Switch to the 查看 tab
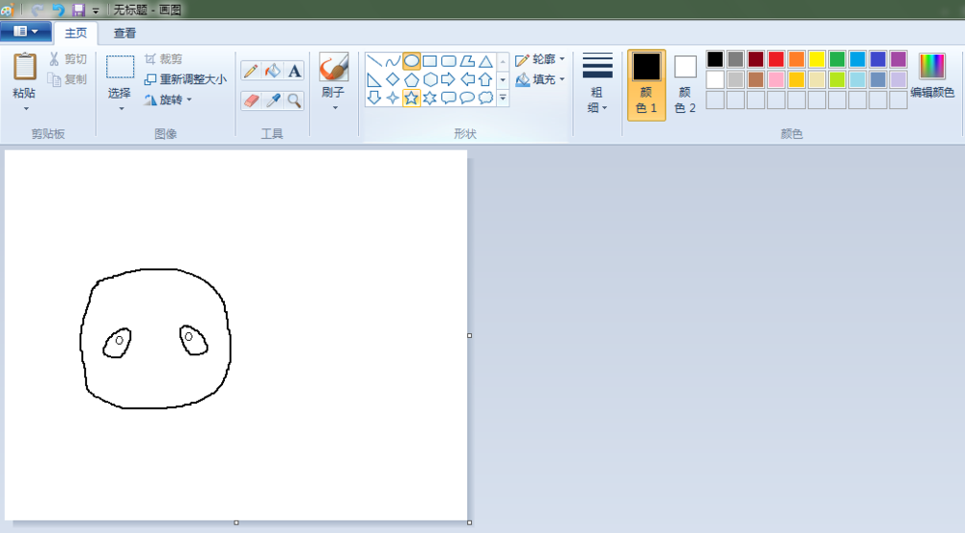The height and width of the screenshot is (533, 965). coord(124,33)
